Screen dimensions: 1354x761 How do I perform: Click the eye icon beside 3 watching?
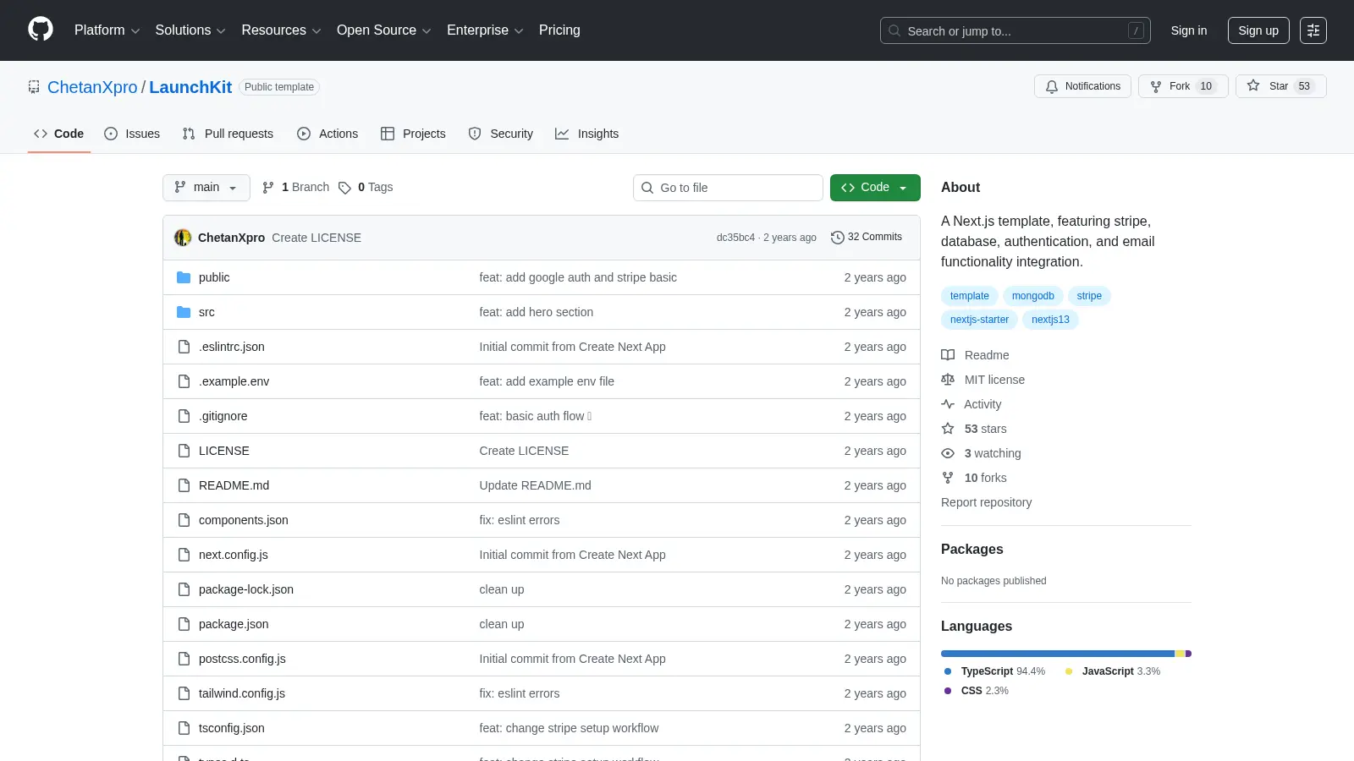(948, 453)
